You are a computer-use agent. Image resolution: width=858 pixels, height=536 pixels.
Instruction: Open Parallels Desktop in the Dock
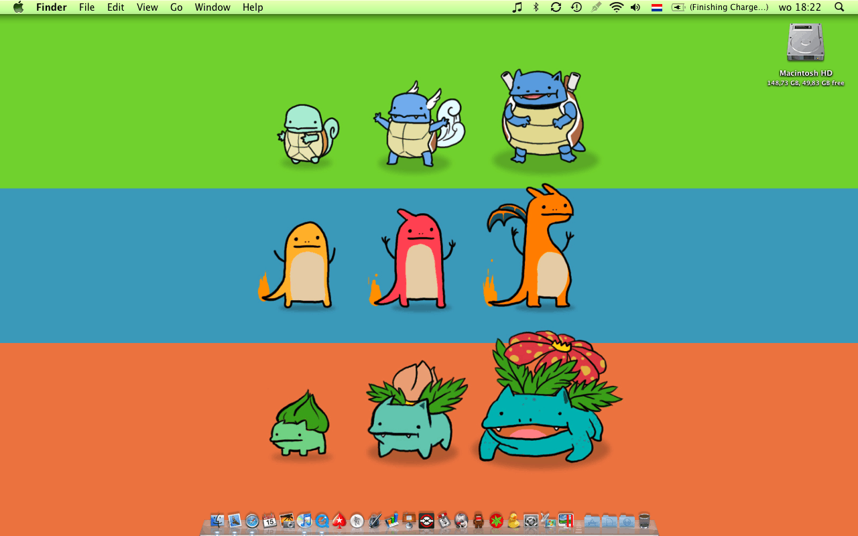pyautogui.click(x=566, y=520)
